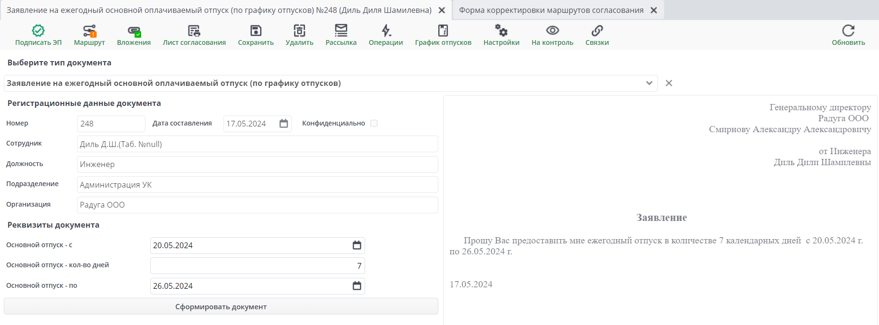Screen dimensions: 879x325
Task: Open Операции operations menu
Action: coord(386,31)
